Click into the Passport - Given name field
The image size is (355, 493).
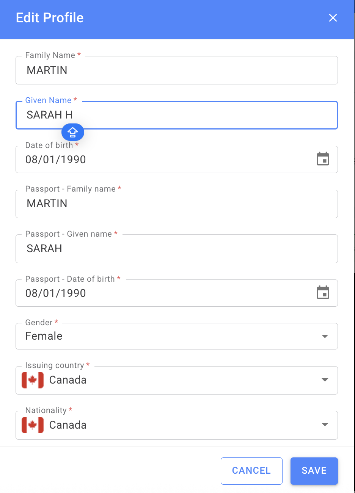[x=176, y=249]
